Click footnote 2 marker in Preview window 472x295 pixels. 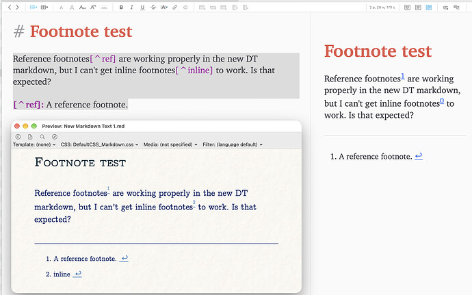pyautogui.click(x=194, y=204)
